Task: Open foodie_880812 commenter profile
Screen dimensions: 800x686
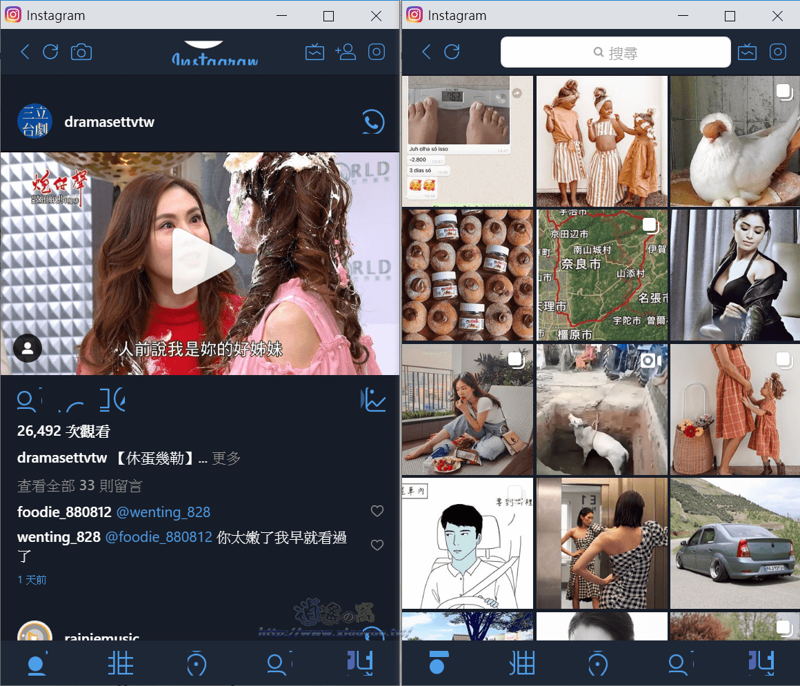Action: pos(64,512)
